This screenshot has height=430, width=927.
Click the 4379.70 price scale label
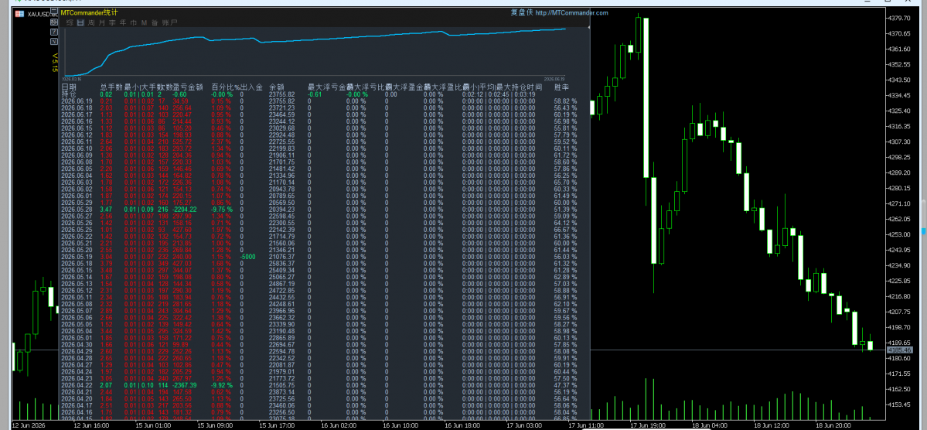click(x=899, y=18)
